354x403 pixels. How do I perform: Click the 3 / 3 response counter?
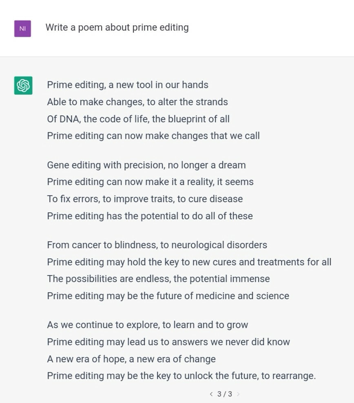click(x=224, y=394)
